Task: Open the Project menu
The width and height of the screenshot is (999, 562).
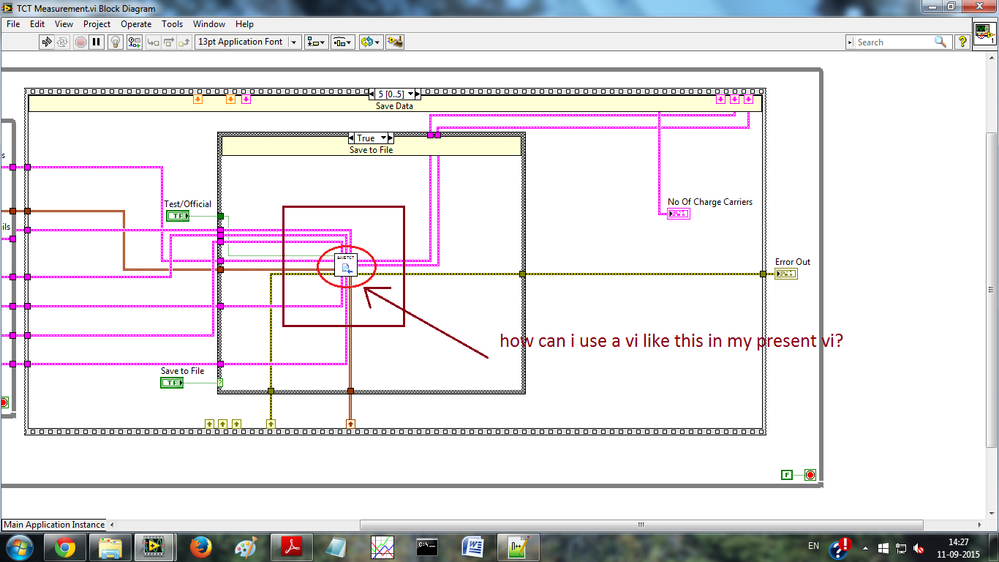Action: (97, 24)
